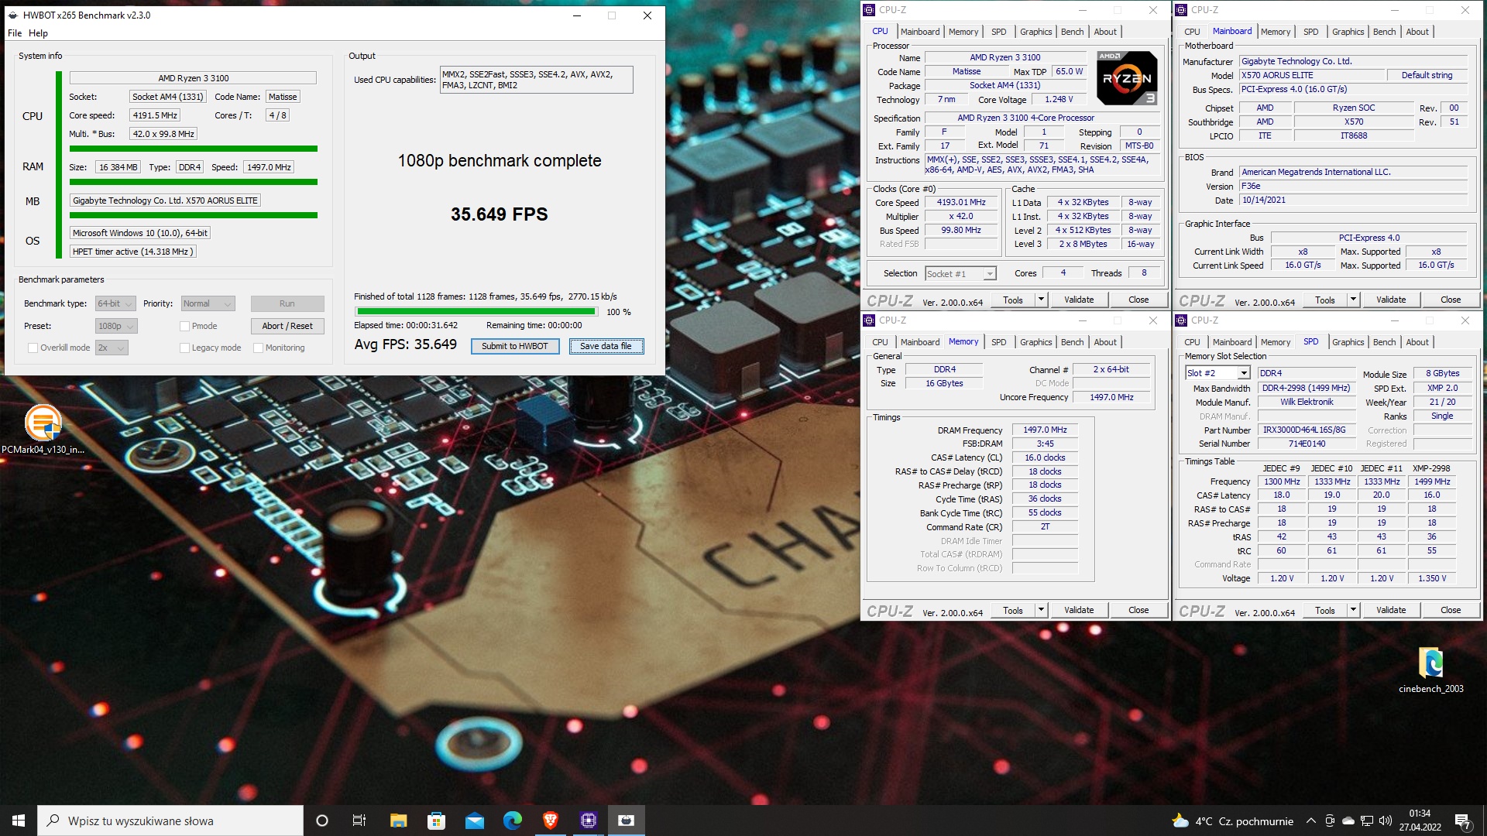
Task: Open File Explorer from taskbar
Action: tap(398, 821)
